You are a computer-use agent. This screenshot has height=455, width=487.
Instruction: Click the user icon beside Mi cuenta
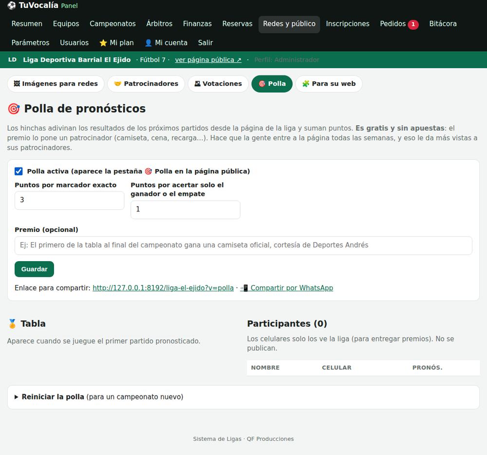(149, 43)
